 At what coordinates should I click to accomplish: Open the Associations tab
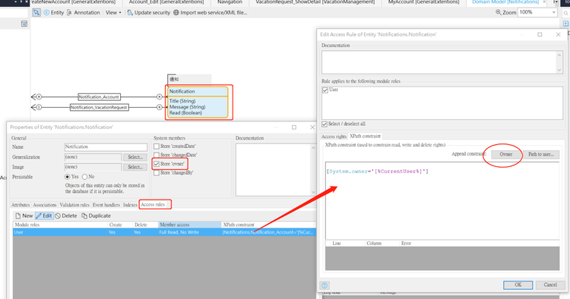tap(45, 205)
